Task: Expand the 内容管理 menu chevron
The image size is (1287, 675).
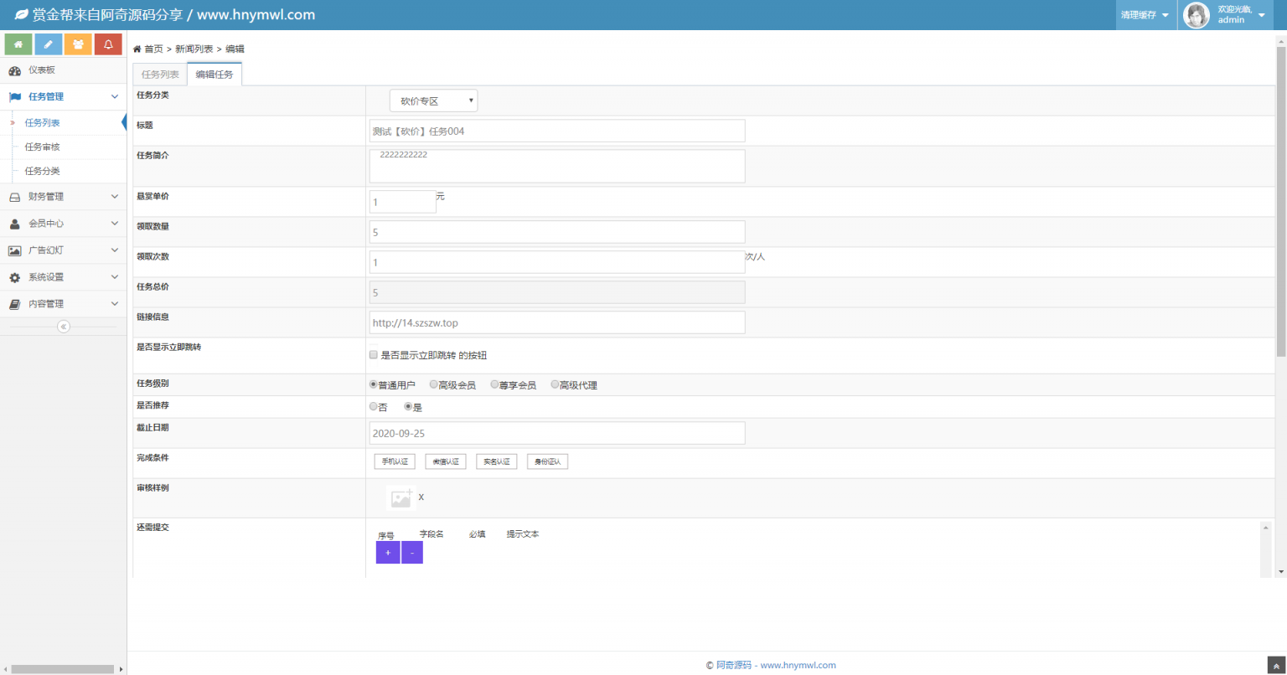Action: click(115, 304)
